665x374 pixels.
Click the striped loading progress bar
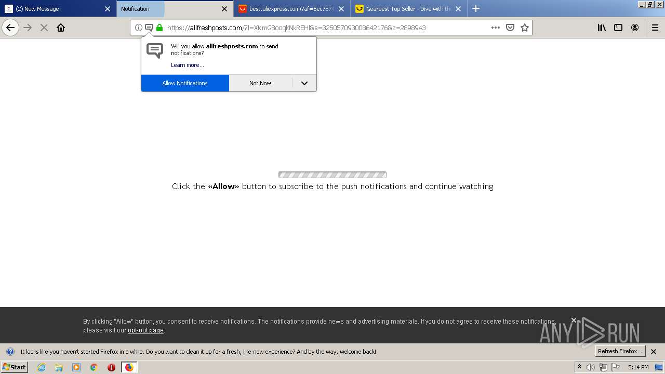coord(332,175)
